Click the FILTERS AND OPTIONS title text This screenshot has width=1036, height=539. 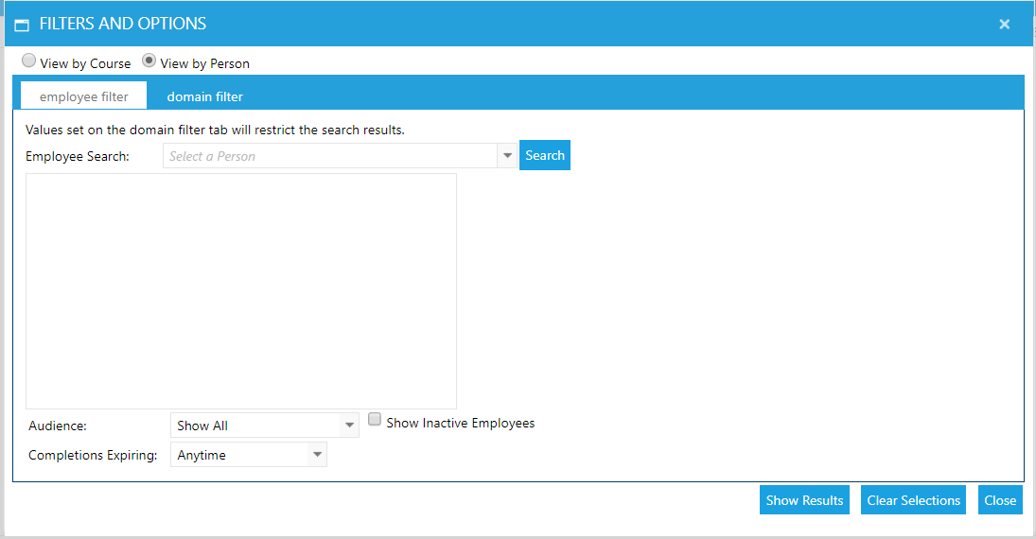123,24
